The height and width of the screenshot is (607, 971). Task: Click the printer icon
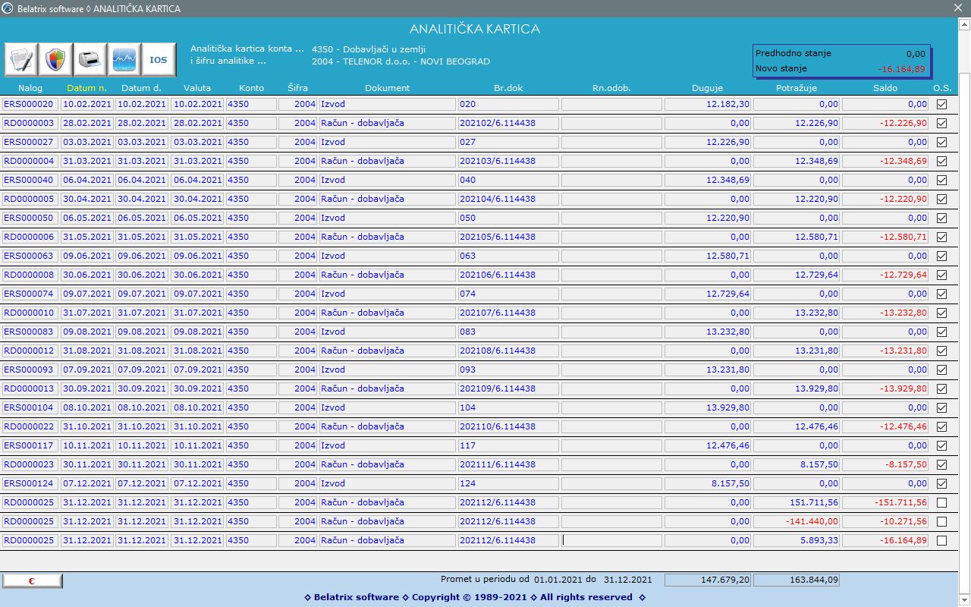pyautogui.click(x=90, y=59)
